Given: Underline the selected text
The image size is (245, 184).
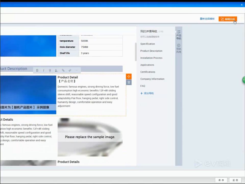Looking at the screenshot, I should point(50,71).
